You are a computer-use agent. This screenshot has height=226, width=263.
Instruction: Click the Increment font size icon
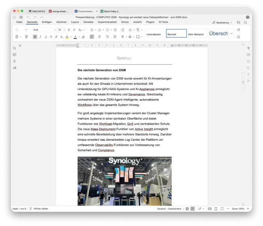click(69, 30)
